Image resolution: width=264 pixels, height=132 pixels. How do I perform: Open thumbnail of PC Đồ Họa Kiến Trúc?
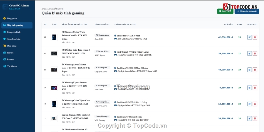(x=54, y=53)
